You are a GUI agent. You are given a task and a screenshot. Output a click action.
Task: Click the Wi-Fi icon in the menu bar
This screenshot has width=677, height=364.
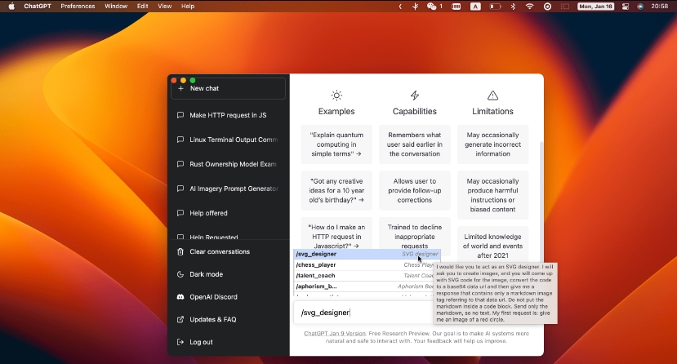click(529, 6)
